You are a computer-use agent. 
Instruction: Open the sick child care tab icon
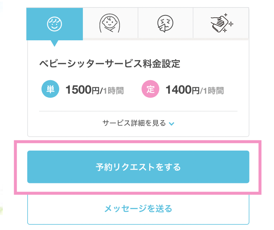(x=165, y=24)
